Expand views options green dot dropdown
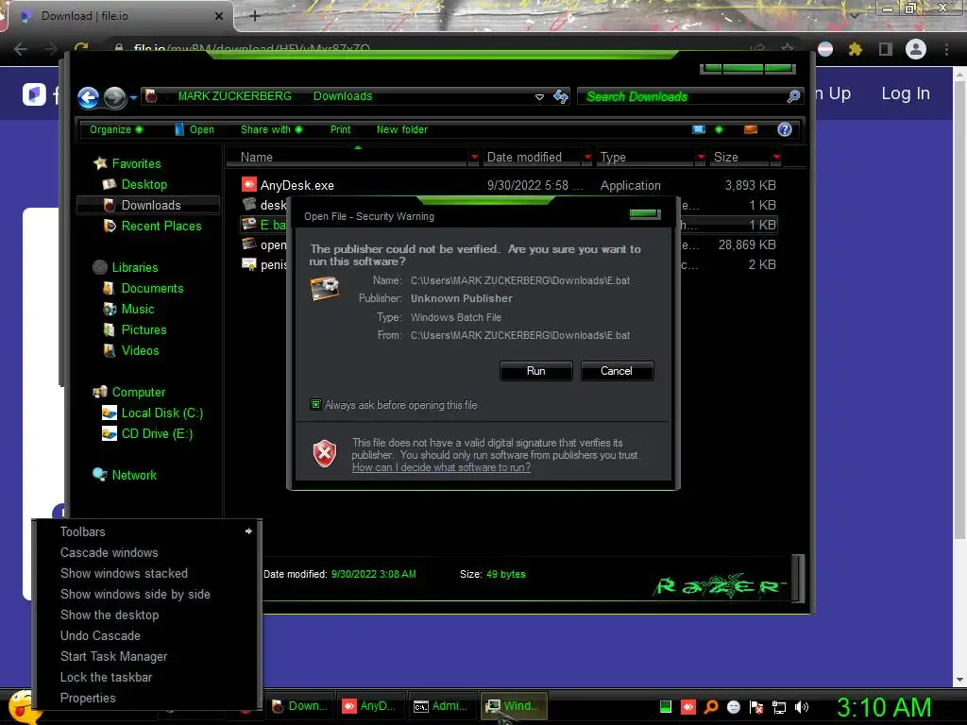The width and height of the screenshot is (967, 725). [x=719, y=129]
